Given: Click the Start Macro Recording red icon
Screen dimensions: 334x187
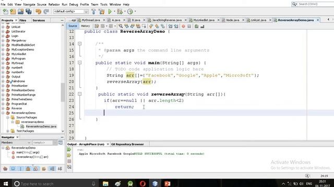Looking at the screenshot, I should [x=183, y=26].
